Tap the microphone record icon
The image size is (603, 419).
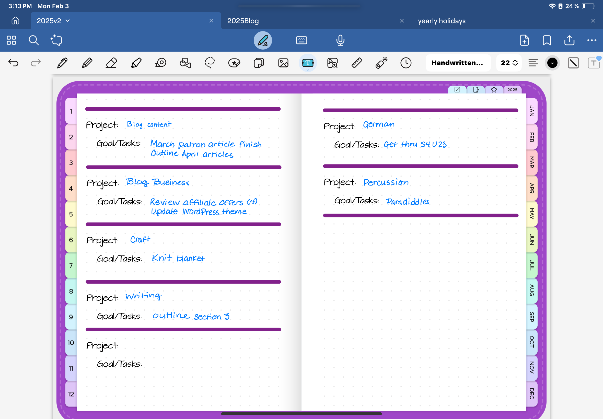340,40
